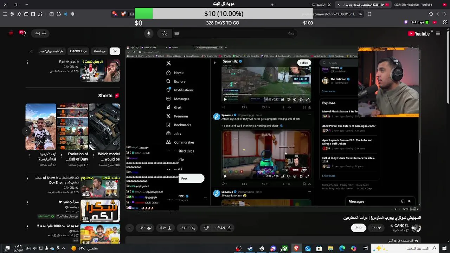
Task: Click the Share (مشاركة) button
Action: 187,228
